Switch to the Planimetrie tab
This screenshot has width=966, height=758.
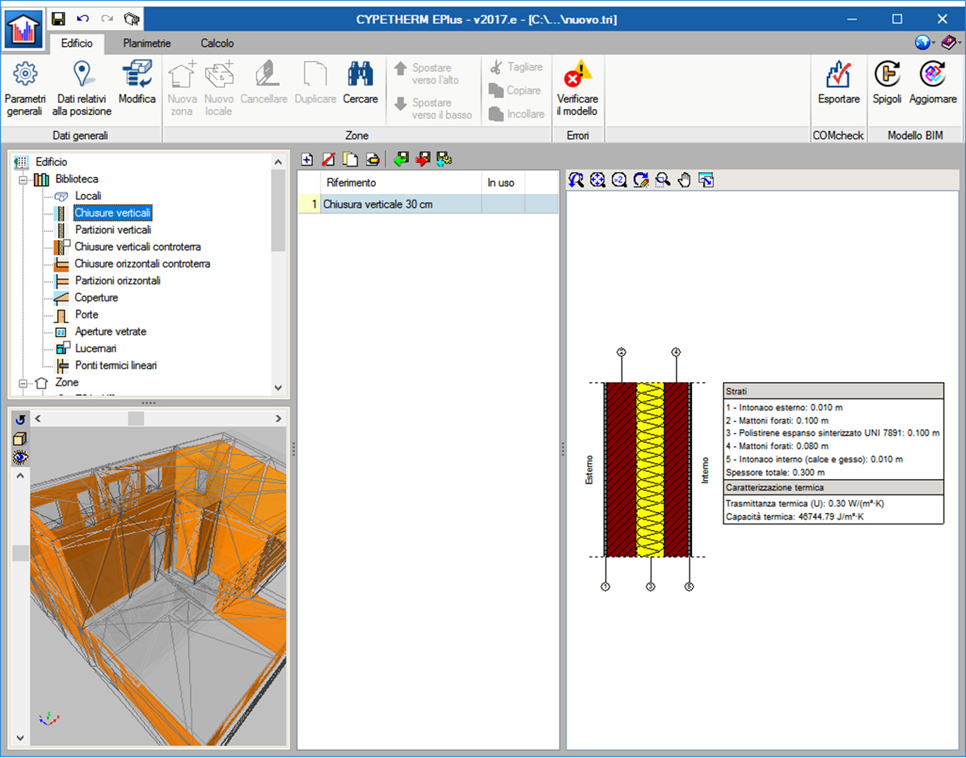pyautogui.click(x=146, y=43)
